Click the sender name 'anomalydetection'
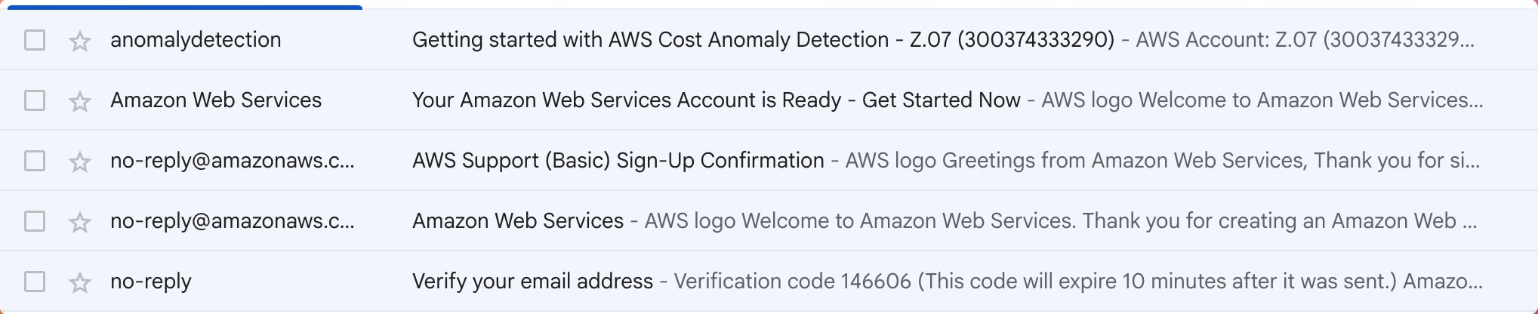The image size is (1538, 314). pos(196,40)
